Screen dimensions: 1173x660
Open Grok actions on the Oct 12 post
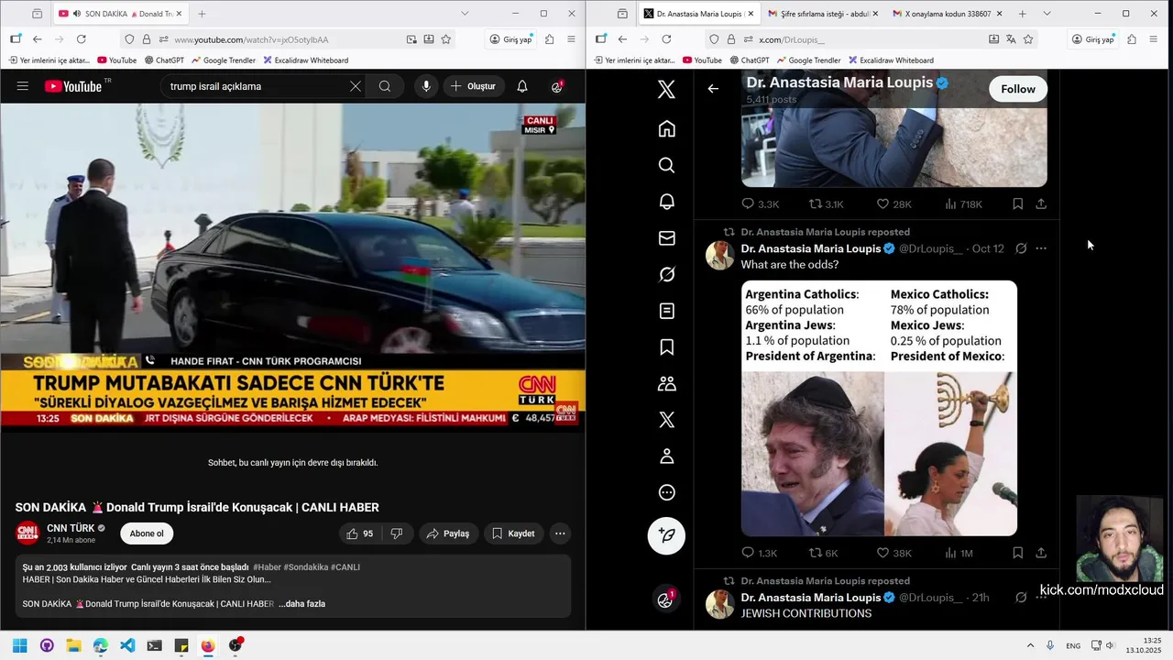(x=1021, y=248)
